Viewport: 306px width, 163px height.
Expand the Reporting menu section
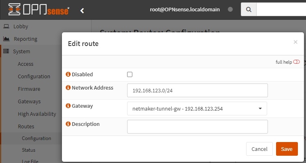pyautogui.click(x=25, y=39)
